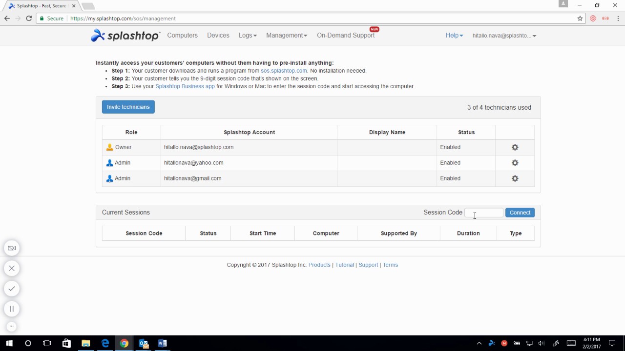Go to Devices in the navigation bar
Screen dimensions: 625x351
click(x=218, y=35)
